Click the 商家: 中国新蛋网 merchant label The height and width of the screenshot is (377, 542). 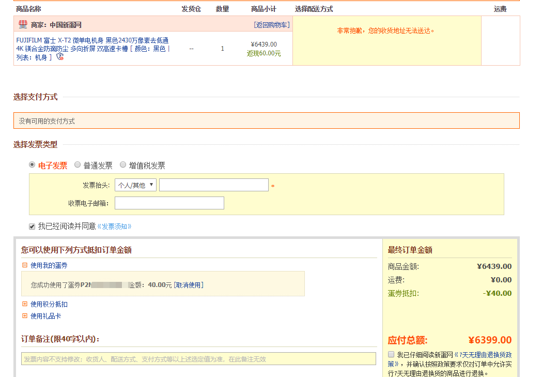pyautogui.click(x=56, y=25)
